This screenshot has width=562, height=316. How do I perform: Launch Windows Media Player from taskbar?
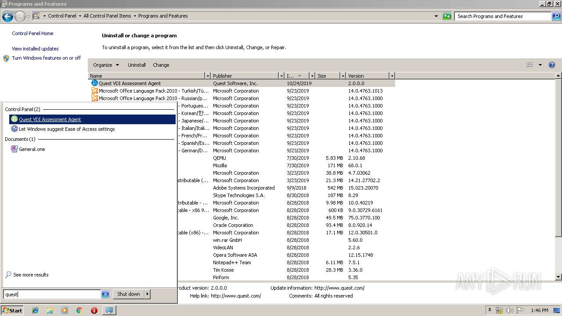click(65, 310)
